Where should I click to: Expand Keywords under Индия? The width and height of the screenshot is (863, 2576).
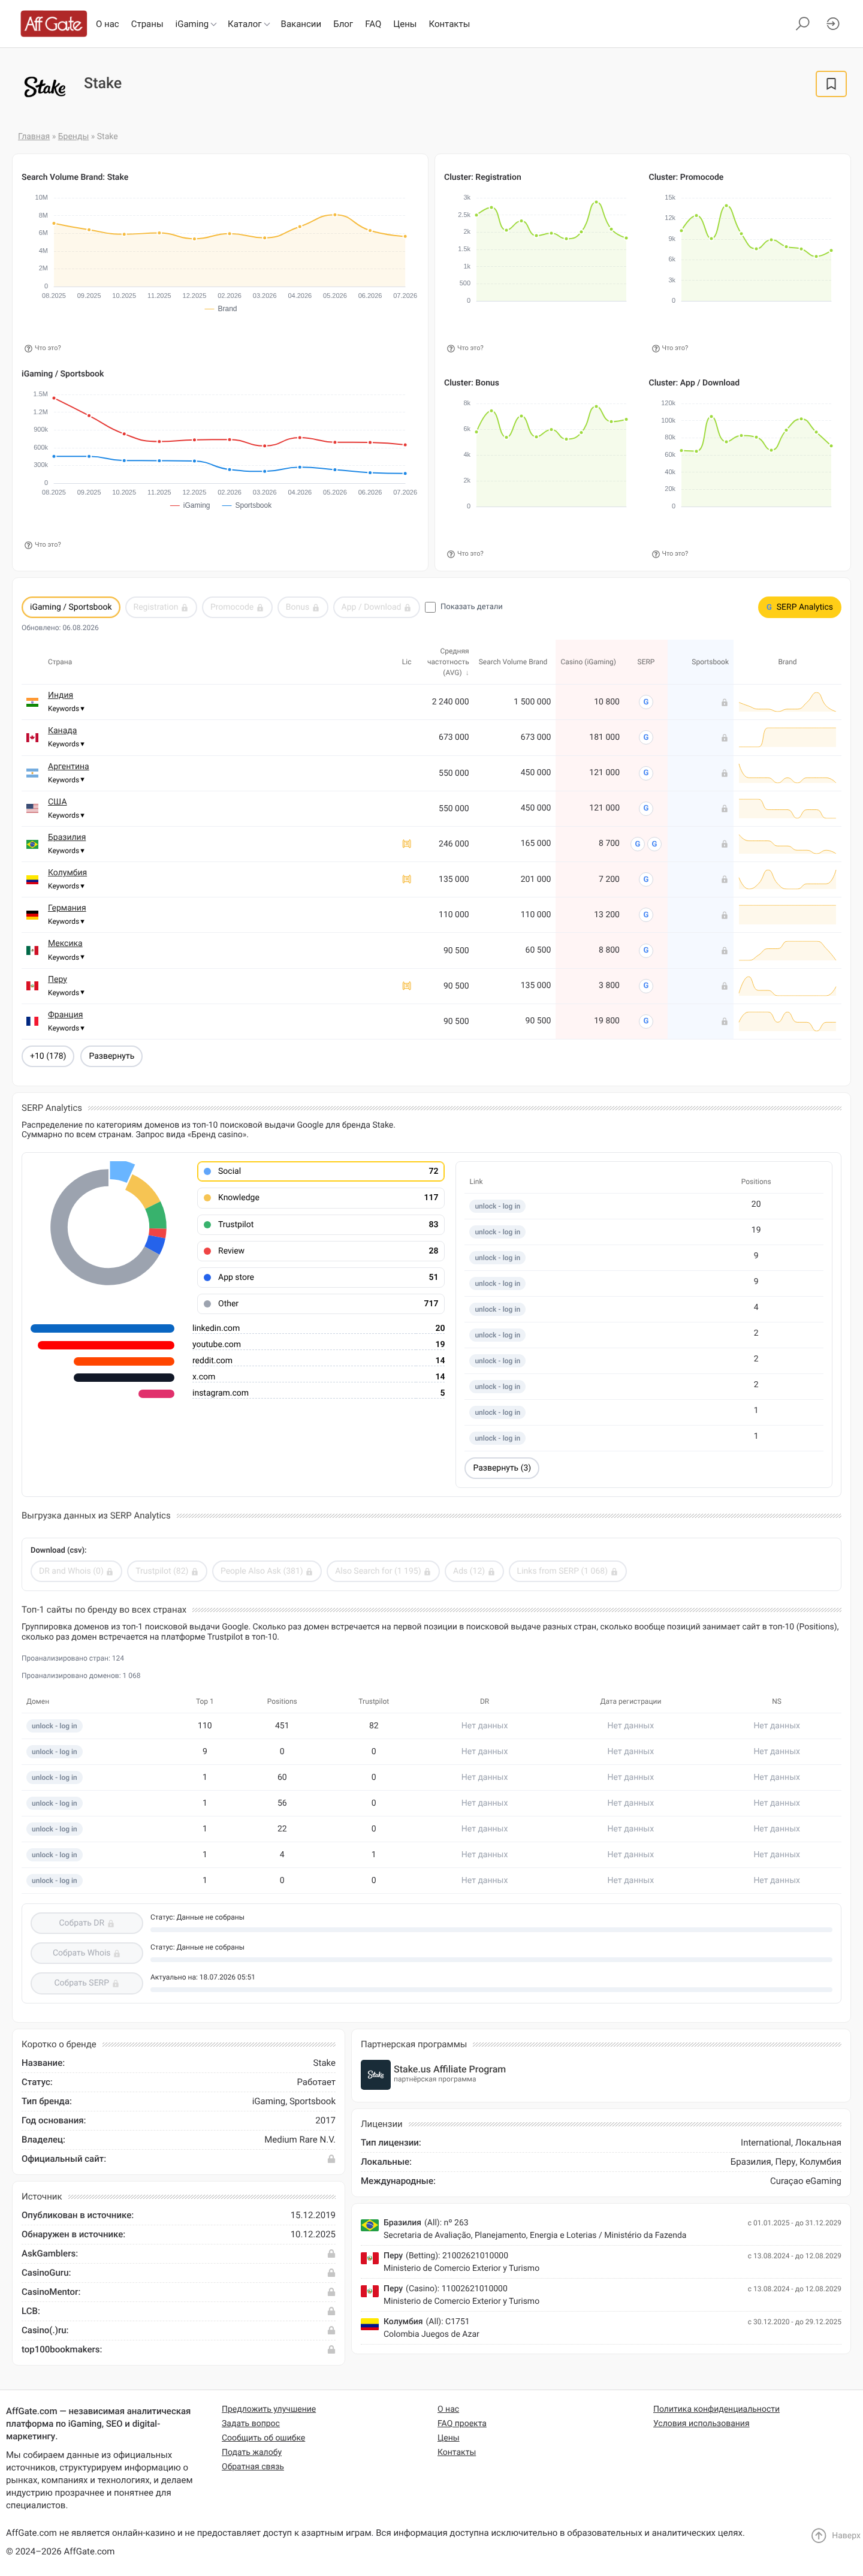(x=66, y=709)
